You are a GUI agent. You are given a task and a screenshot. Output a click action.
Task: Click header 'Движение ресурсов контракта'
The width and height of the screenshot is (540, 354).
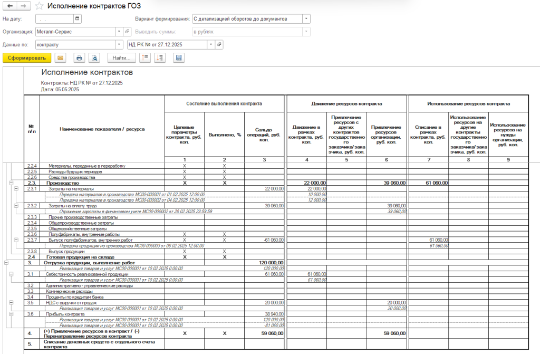346,103
